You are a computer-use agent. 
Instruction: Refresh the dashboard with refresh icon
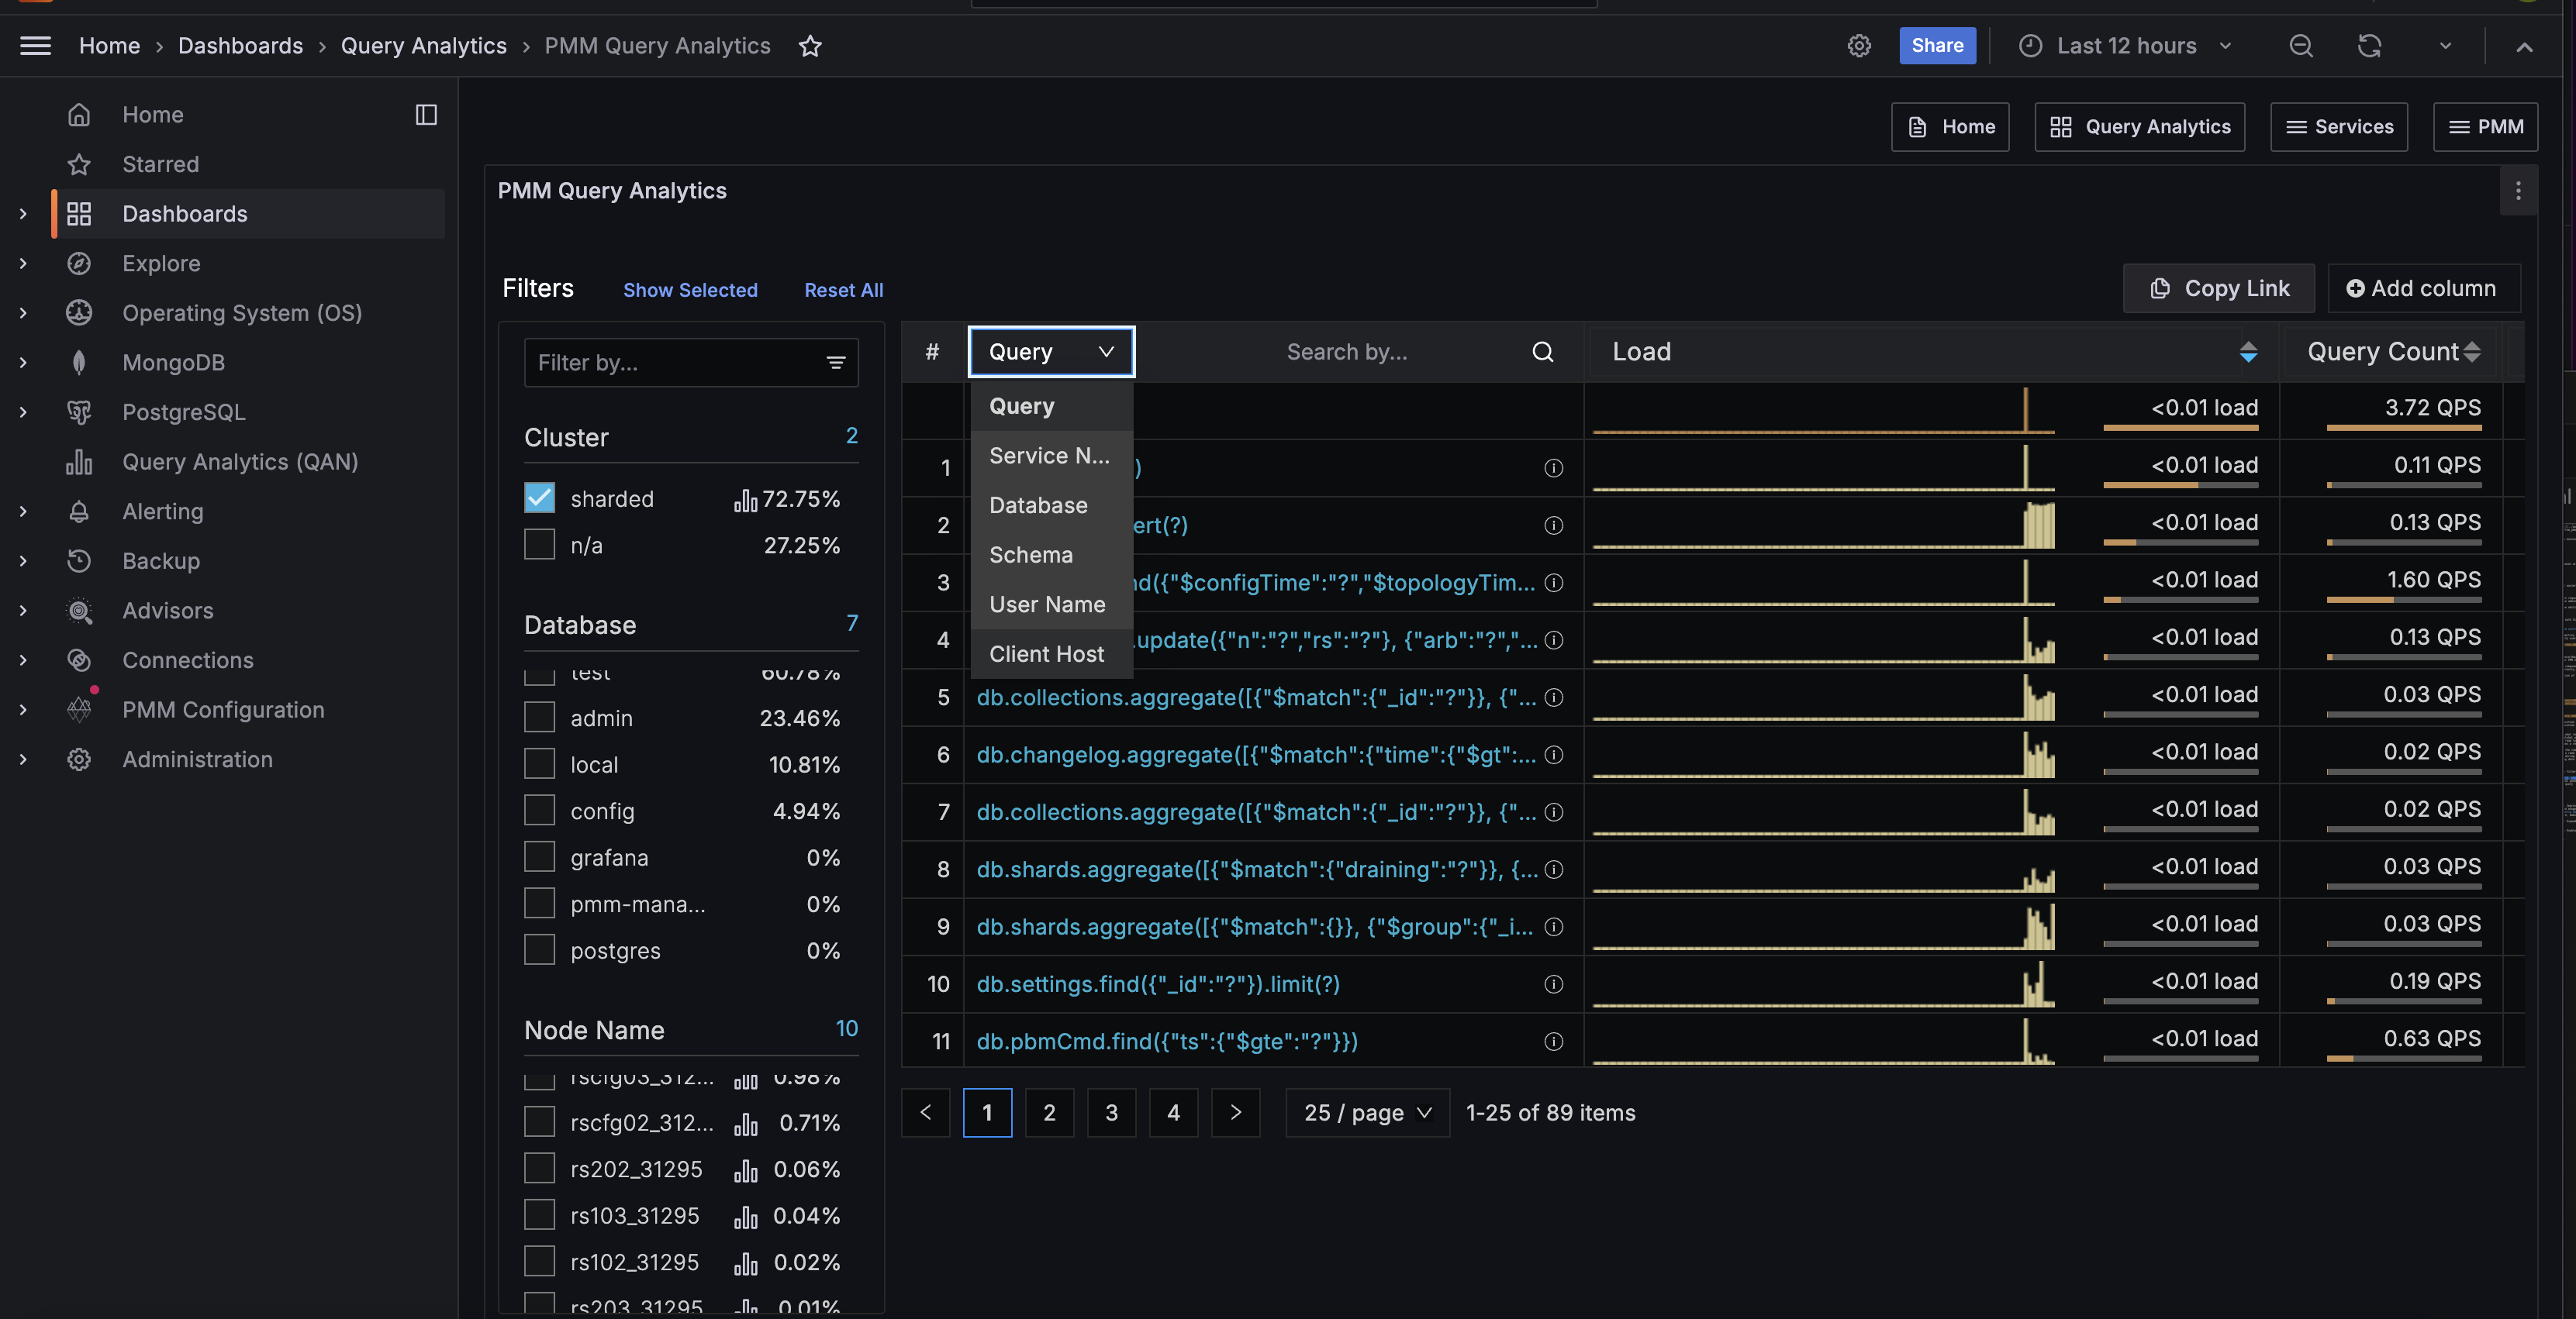[x=2369, y=46]
